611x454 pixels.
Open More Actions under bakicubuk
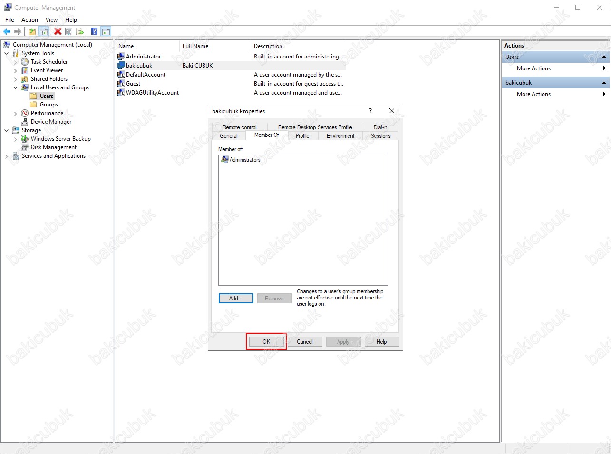click(556, 94)
